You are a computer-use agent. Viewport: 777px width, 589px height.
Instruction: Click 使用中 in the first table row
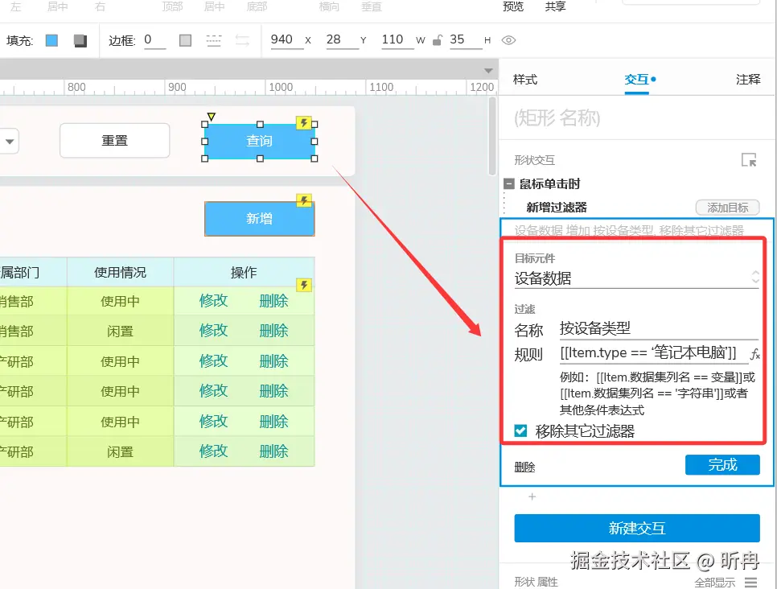[120, 301]
